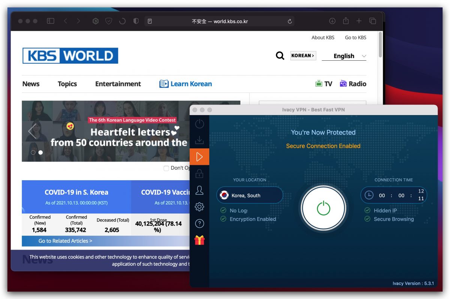Open the lock icon in Ivacy sidebar

[x=199, y=173]
